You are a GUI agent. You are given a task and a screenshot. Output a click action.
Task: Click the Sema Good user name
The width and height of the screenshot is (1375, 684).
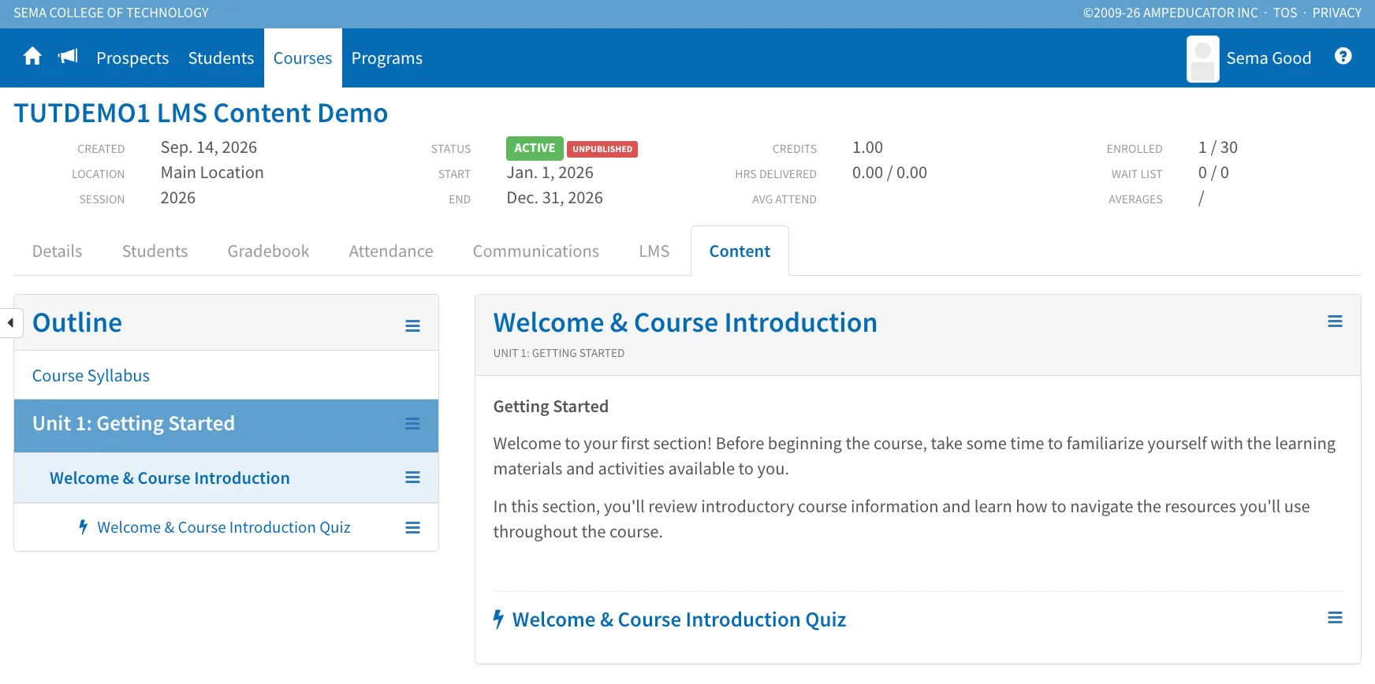[1269, 58]
